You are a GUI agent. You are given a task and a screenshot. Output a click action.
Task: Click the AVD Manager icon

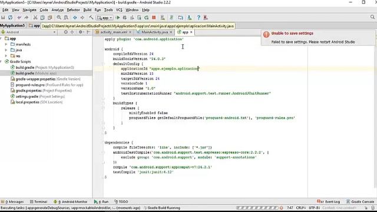pyautogui.click(x=163, y=18)
